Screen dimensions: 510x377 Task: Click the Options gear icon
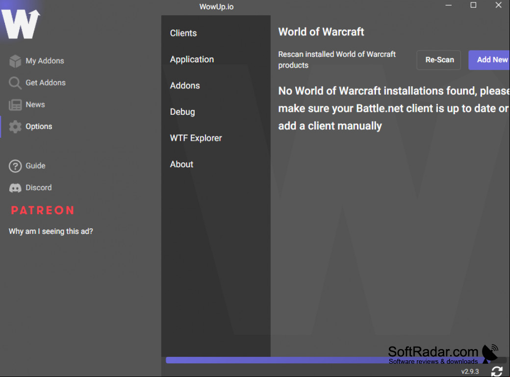click(x=15, y=126)
